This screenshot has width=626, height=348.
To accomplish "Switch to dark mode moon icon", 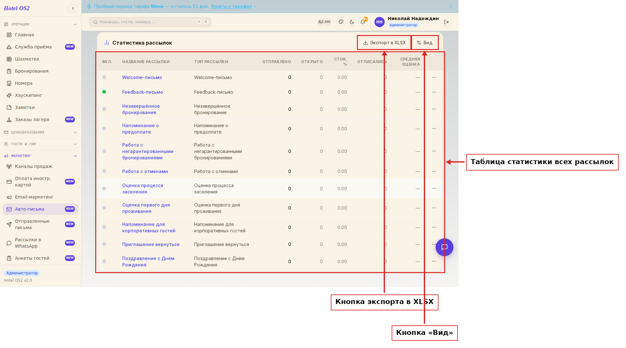I will coord(352,22).
